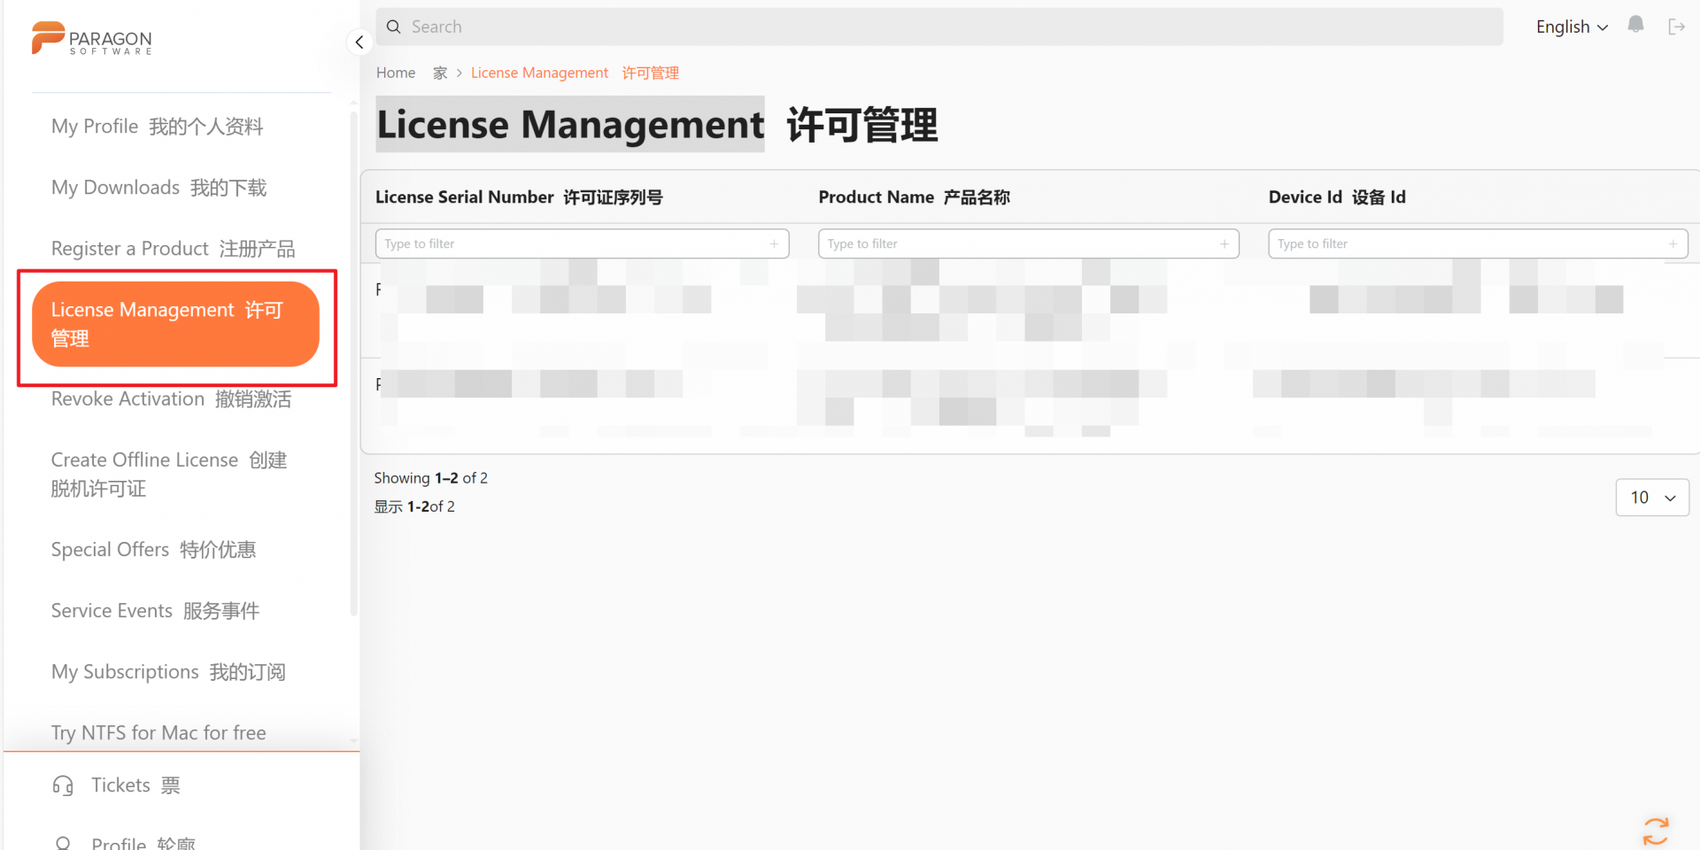View Special Offers

click(x=153, y=550)
